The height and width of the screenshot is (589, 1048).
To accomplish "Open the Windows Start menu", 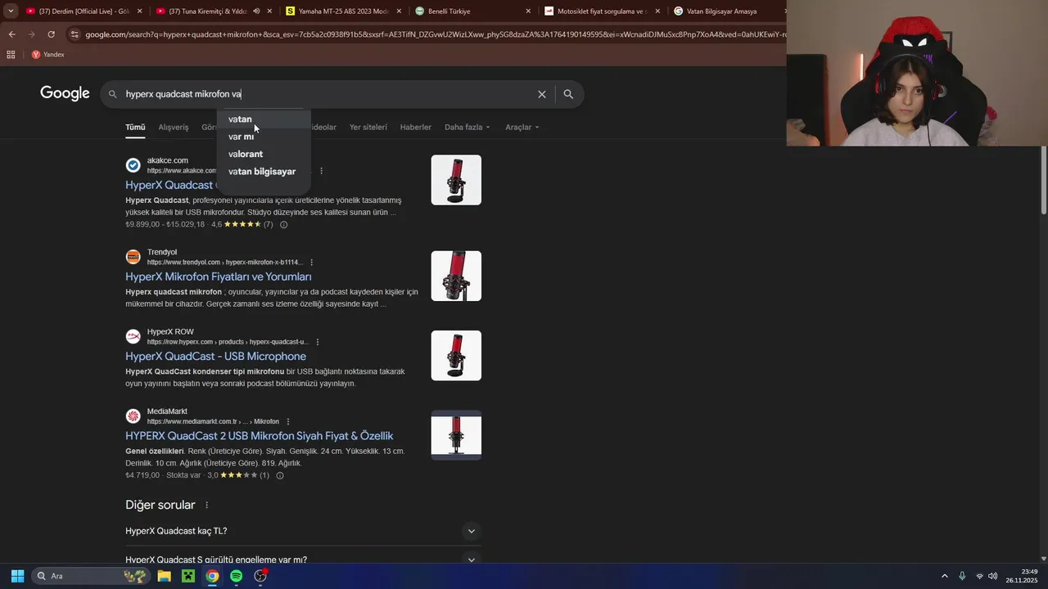I will (x=17, y=576).
